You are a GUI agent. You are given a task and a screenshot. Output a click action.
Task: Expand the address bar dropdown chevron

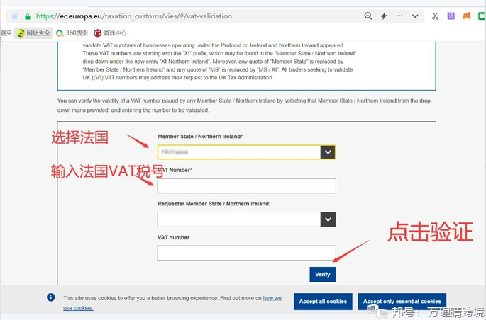point(415,16)
